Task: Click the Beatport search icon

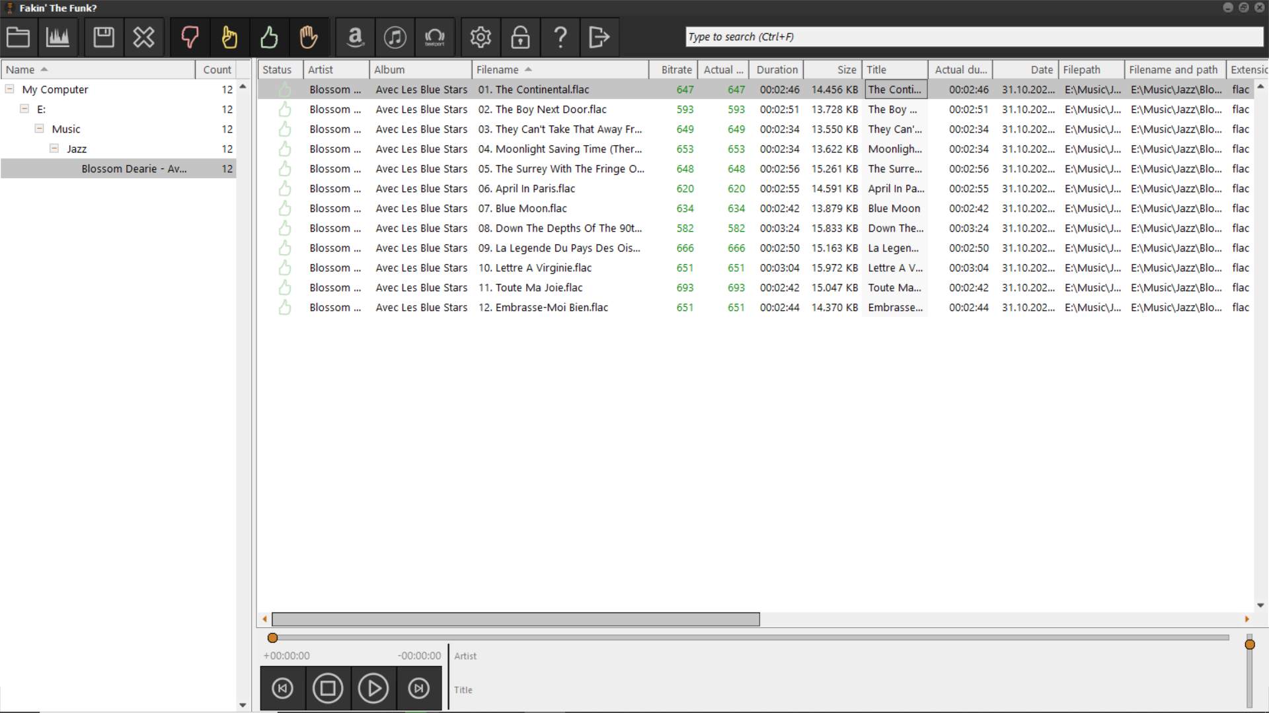Action: pyautogui.click(x=435, y=37)
